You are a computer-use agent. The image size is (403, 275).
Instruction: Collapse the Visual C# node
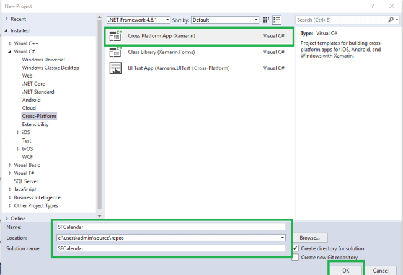pyautogui.click(x=9, y=52)
